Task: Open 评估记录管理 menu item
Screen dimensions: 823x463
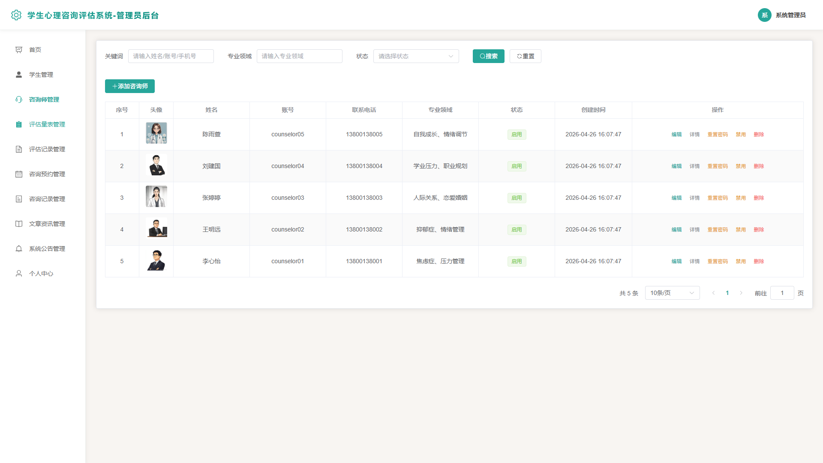Action: [x=47, y=149]
